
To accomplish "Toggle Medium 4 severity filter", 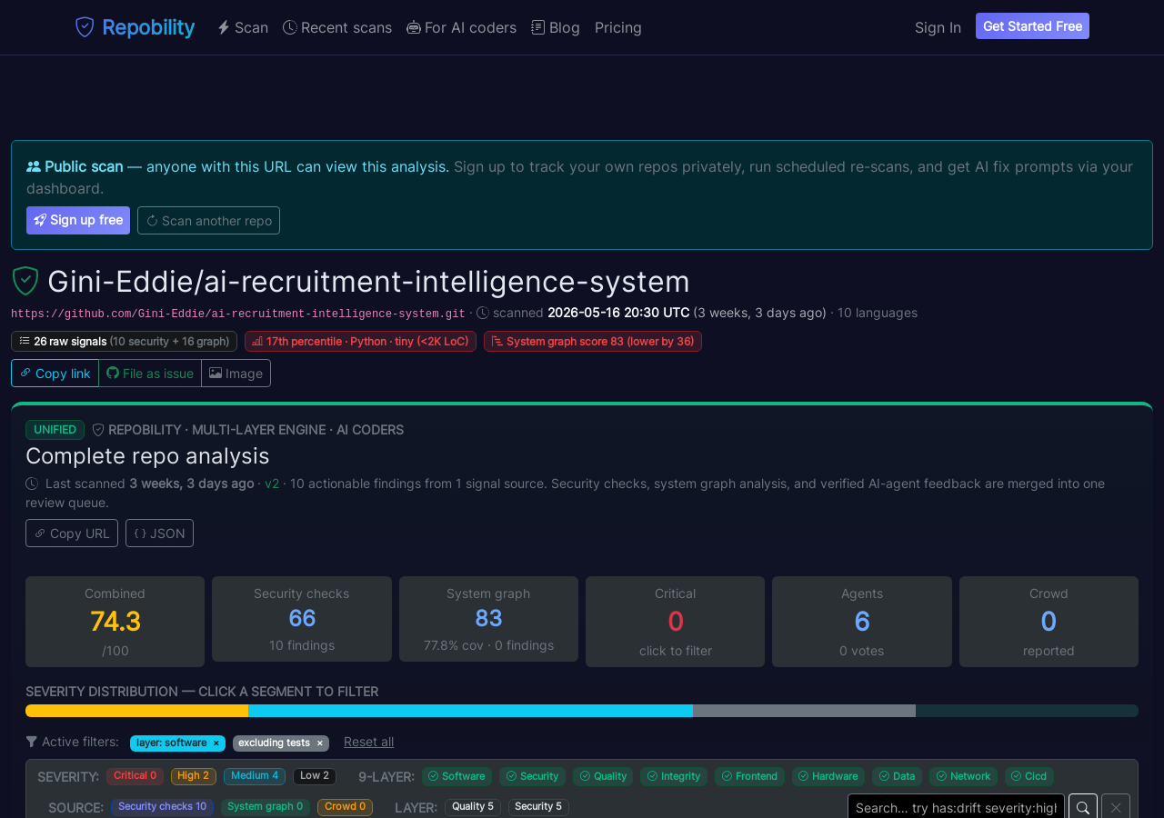I will coord(255,776).
